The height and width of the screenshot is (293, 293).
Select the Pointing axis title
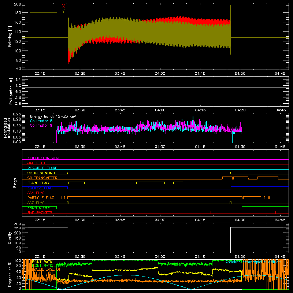click(10, 36)
